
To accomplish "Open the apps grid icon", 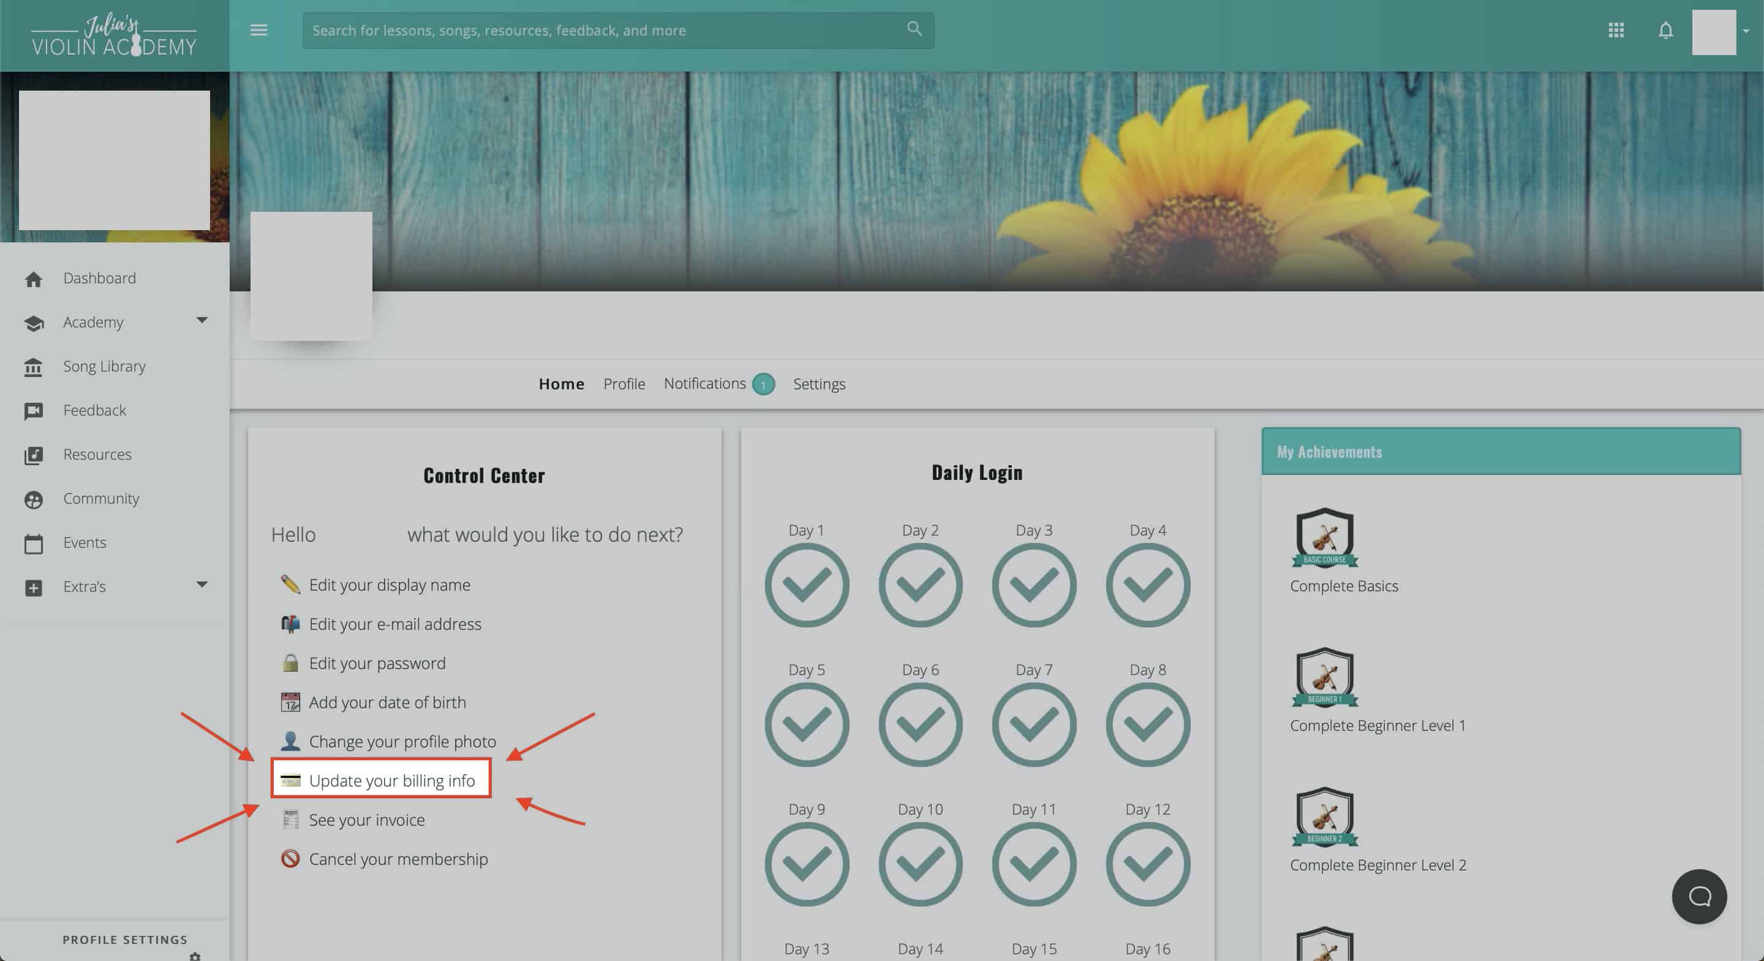I will coord(1616,30).
